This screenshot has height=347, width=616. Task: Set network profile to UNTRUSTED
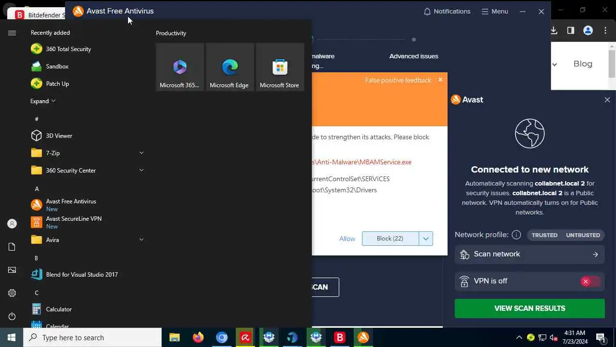[583, 235]
